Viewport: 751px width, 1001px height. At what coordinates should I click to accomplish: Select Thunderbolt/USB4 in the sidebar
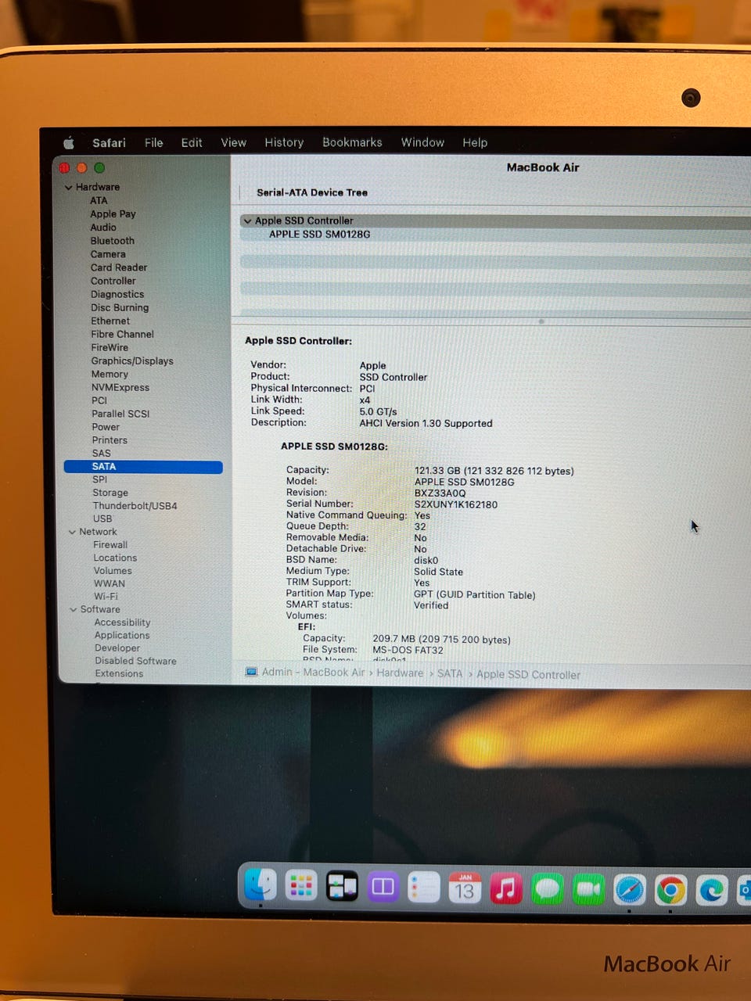point(135,506)
